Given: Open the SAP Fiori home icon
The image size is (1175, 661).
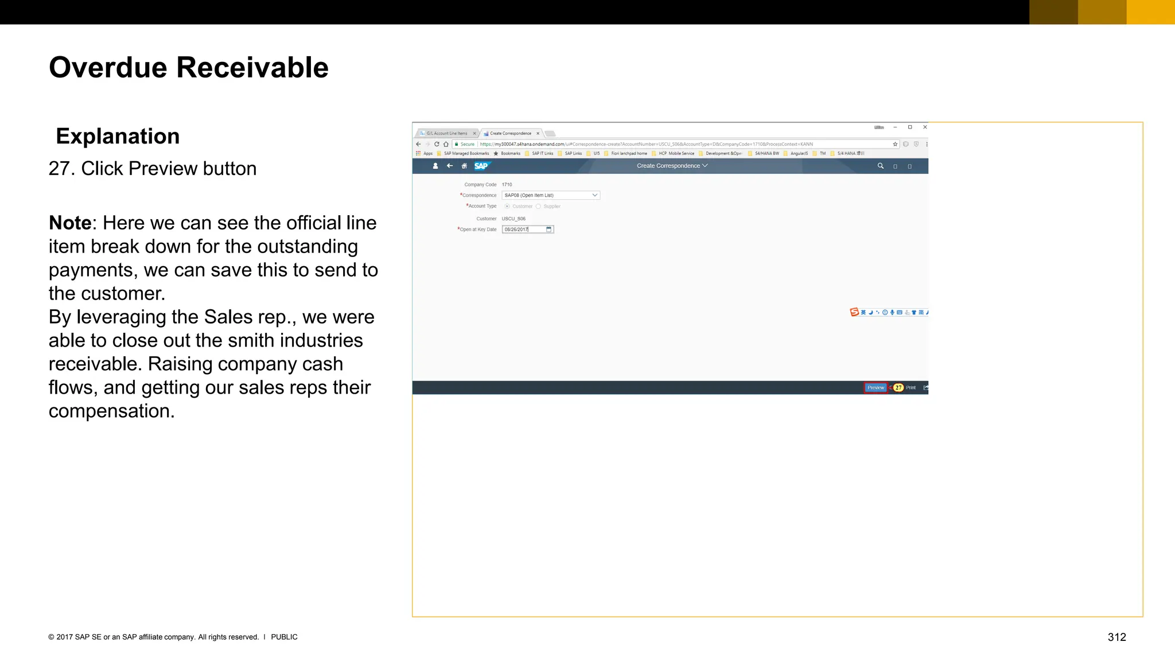Looking at the screenshot, I should coord(464,166).
